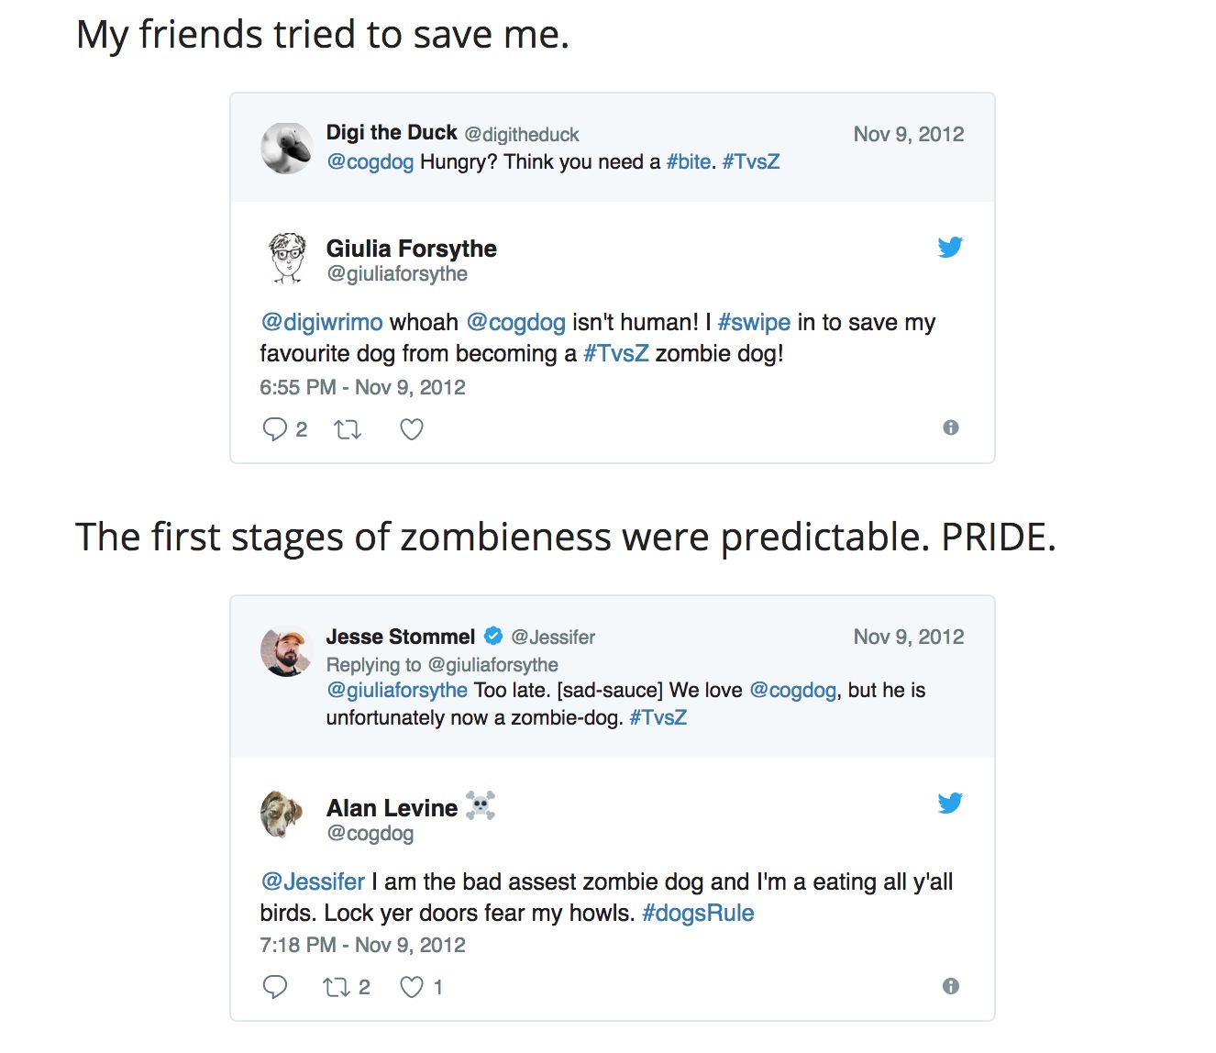Open the #swipe hashtag link

coord(754,323)
